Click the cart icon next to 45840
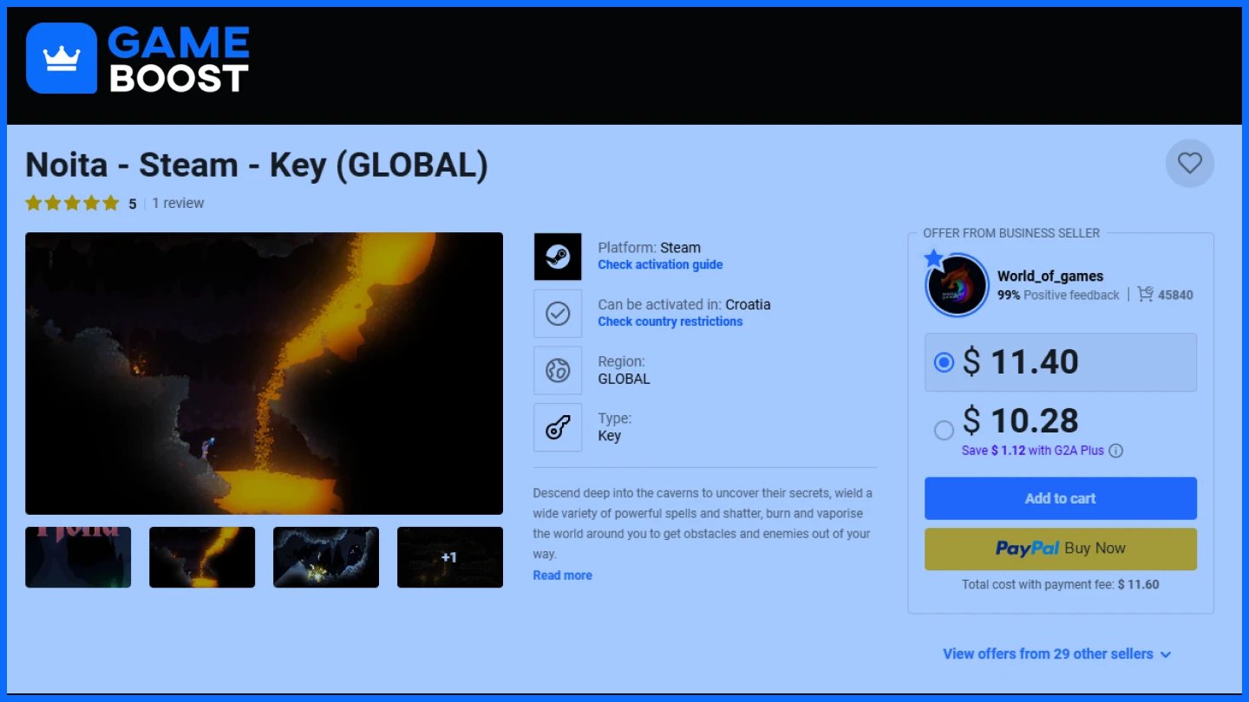Viewport: 1249px width, 702px height. click(x=1146, y=295)
